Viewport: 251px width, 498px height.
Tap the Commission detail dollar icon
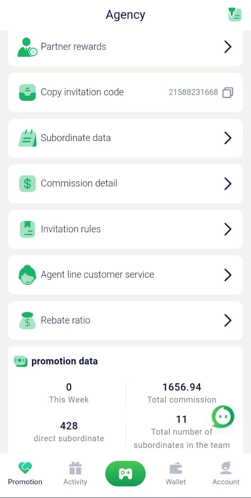pos(27,183)
